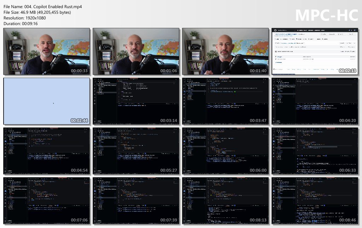Open the thumbnail stamped 00:01:40
Screen dimensions: 362x228
[225, 52]
